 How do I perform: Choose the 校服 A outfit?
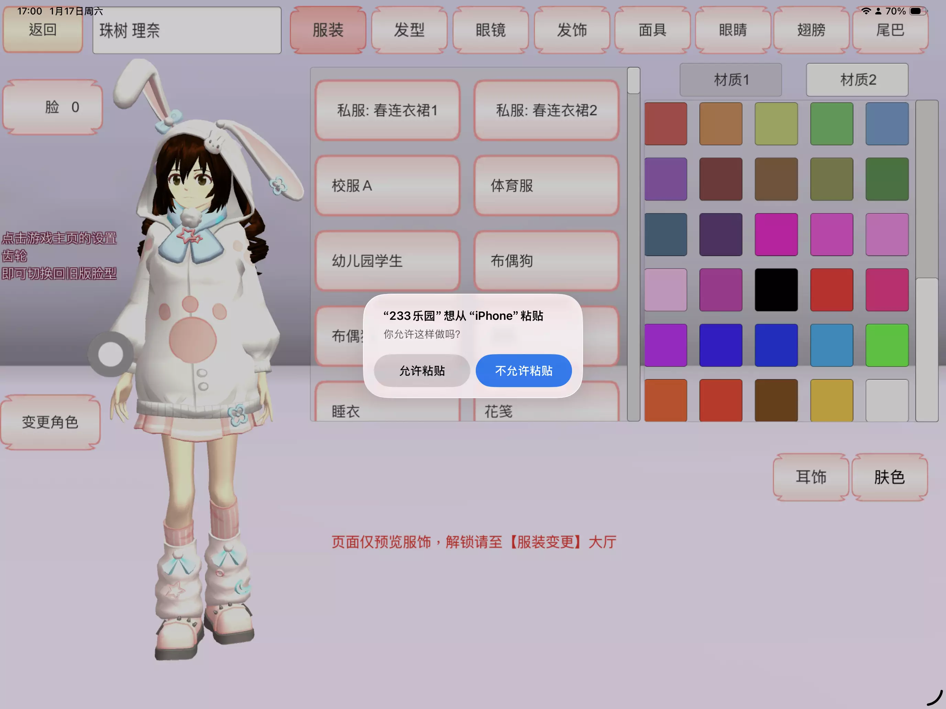coord(387,185)
